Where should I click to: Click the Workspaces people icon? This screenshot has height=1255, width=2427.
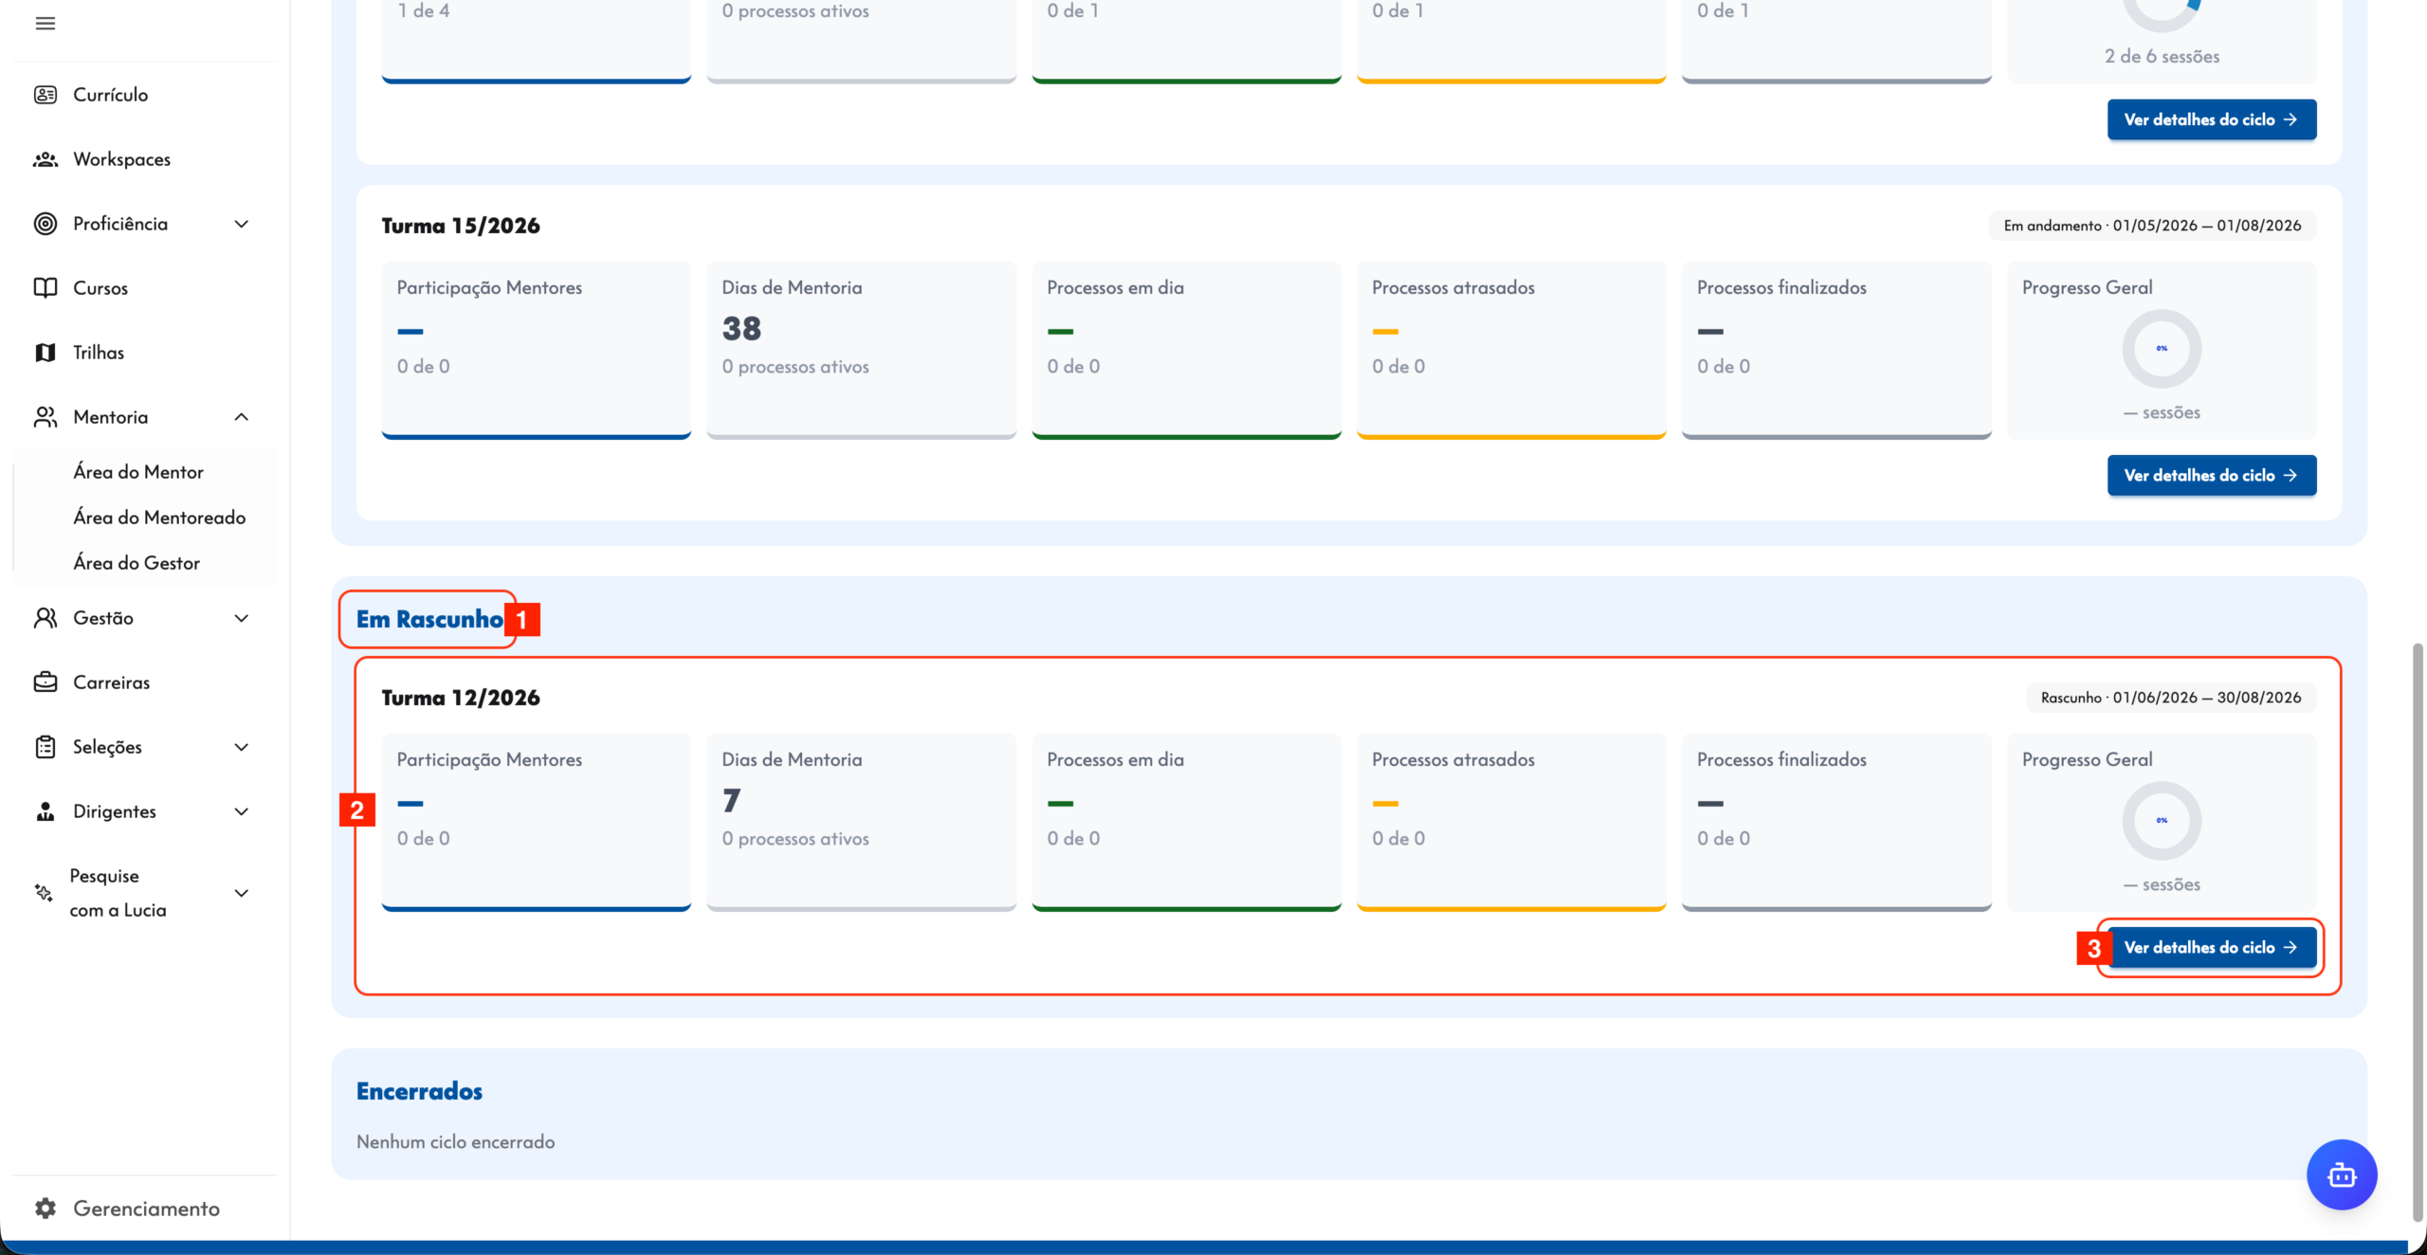[45, 159]
